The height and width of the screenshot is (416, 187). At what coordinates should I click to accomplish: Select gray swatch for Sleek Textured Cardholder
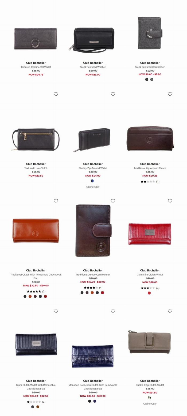pos(152,80)
